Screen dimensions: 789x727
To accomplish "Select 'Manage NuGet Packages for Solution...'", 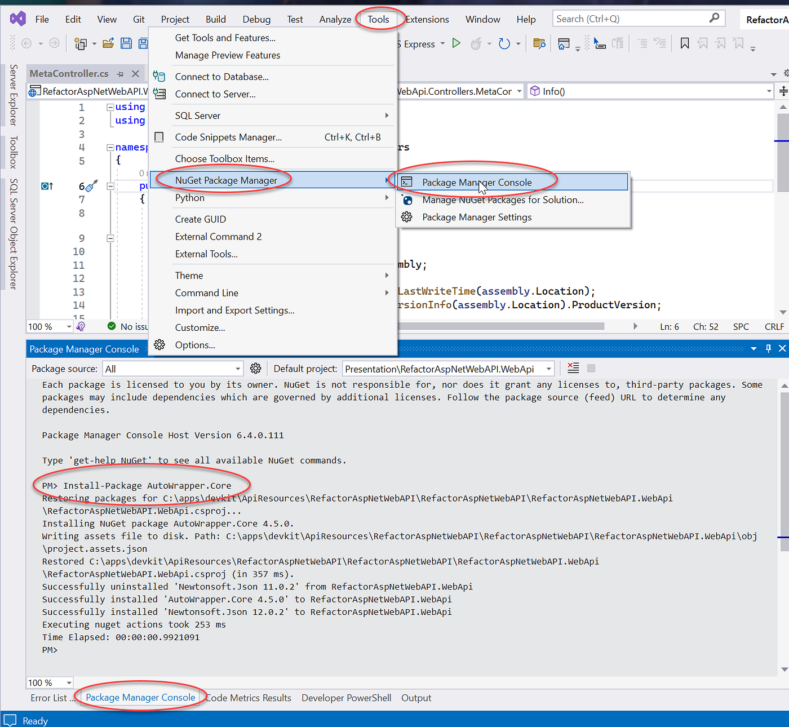I will 502,200.
